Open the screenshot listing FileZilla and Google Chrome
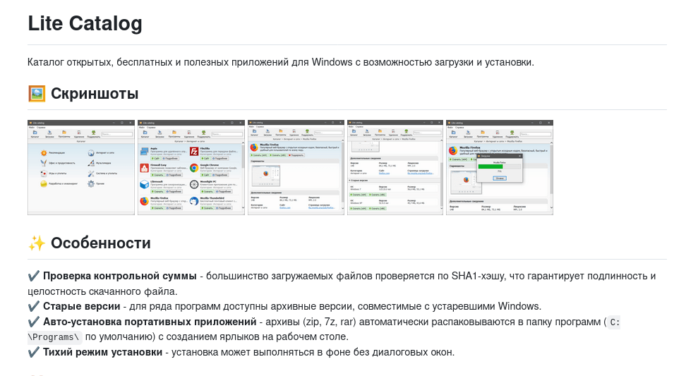The width and height of the screenshot is (674, 376). coord(191,167)
